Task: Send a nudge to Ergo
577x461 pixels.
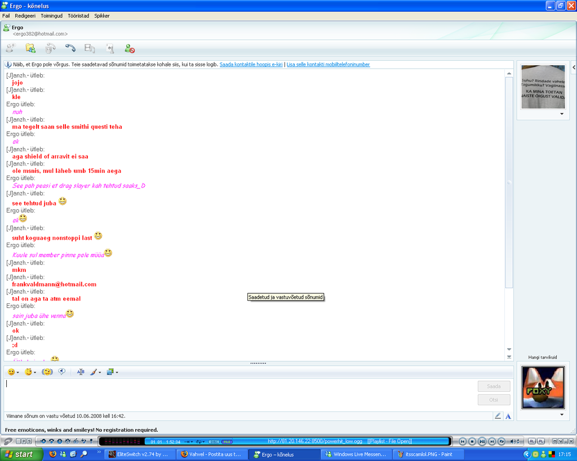Action: pyautogui.click(x=47, y=372)
